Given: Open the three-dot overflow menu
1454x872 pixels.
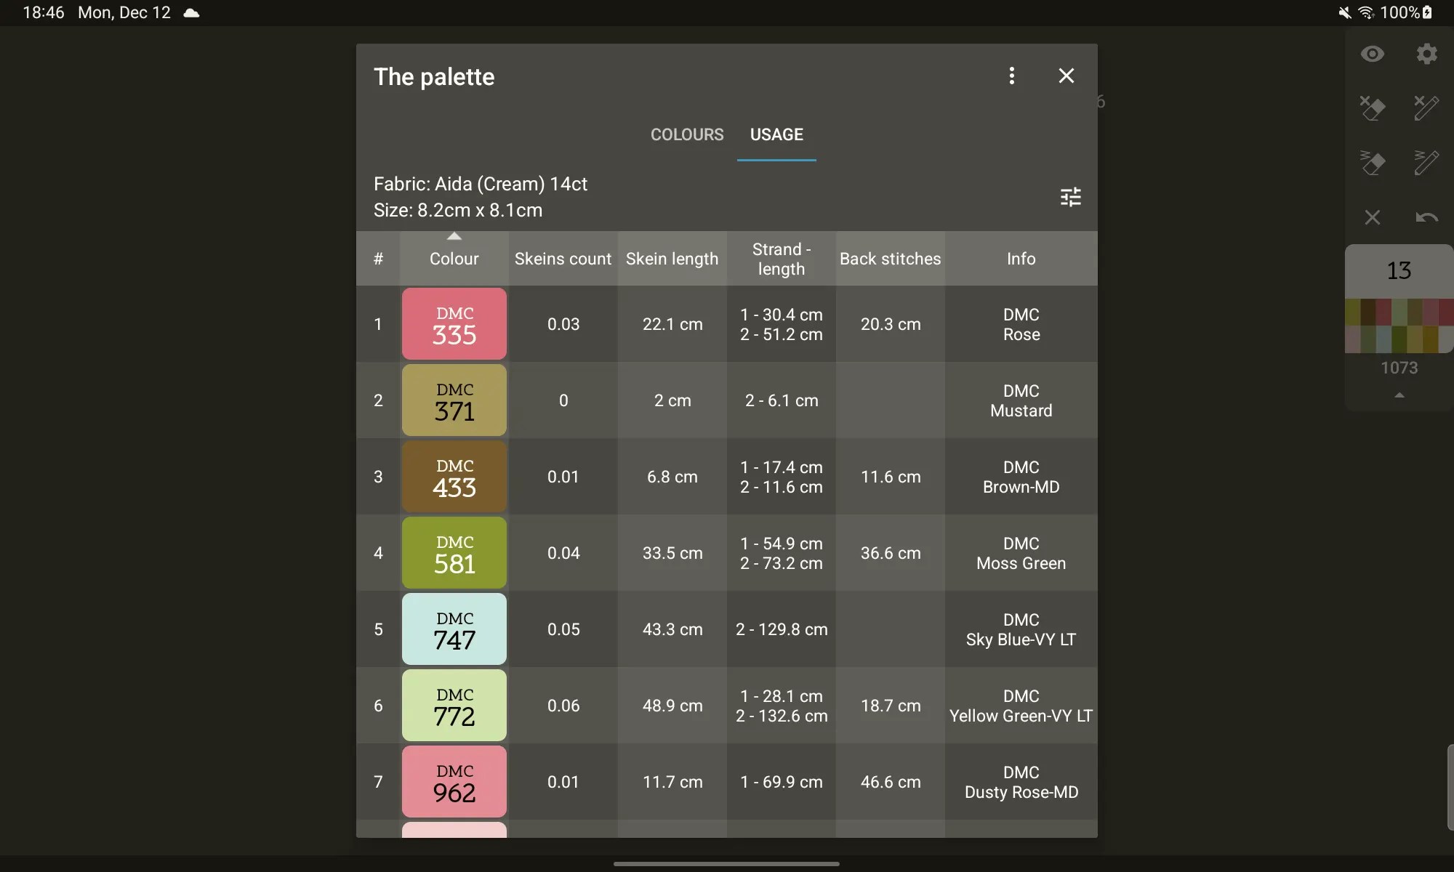Looking at the screenshot, I should [1012, 76].
